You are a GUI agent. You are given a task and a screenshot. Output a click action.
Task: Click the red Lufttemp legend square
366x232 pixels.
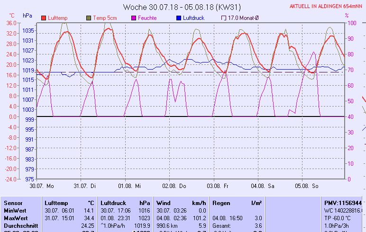coord(44,18)
